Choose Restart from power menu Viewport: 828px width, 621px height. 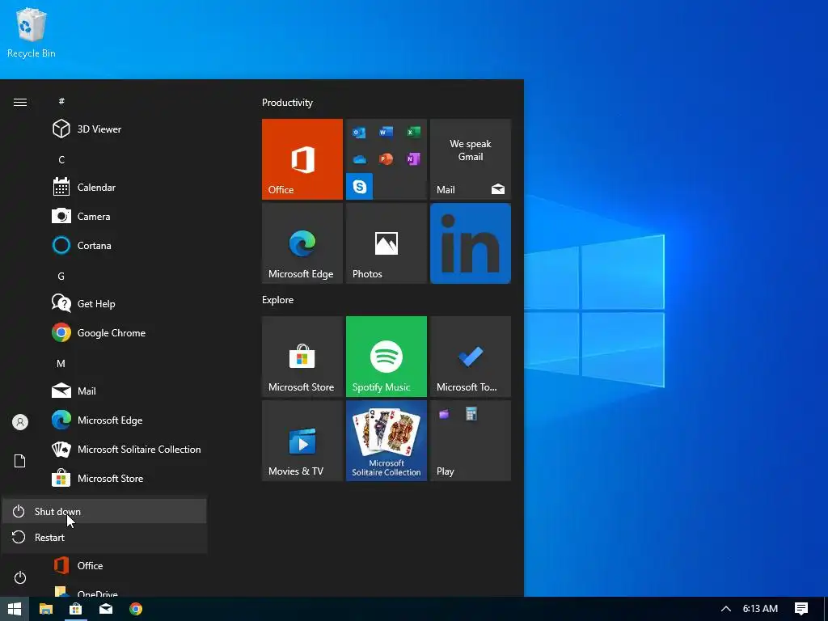click(x=104, y=538)
